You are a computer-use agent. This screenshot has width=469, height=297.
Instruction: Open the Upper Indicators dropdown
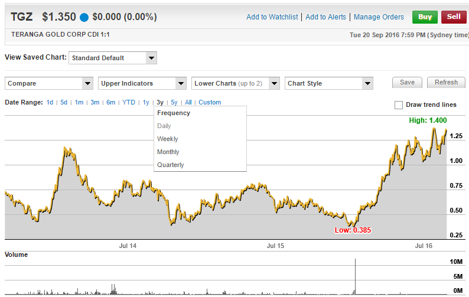[x=142, y=83]
